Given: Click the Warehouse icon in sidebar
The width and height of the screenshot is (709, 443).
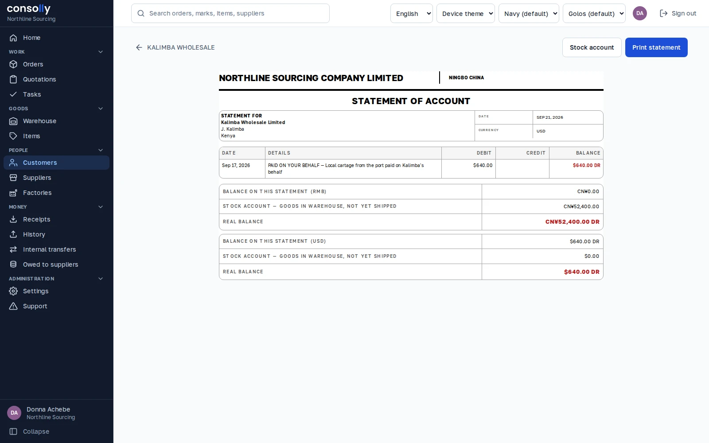Looking at the screenshot, I should coord(13,121).
